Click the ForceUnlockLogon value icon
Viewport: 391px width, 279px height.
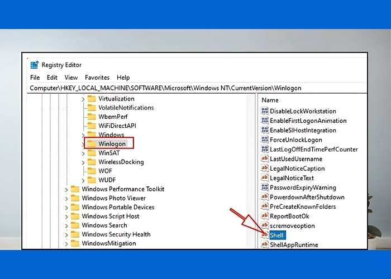[265, 140]
